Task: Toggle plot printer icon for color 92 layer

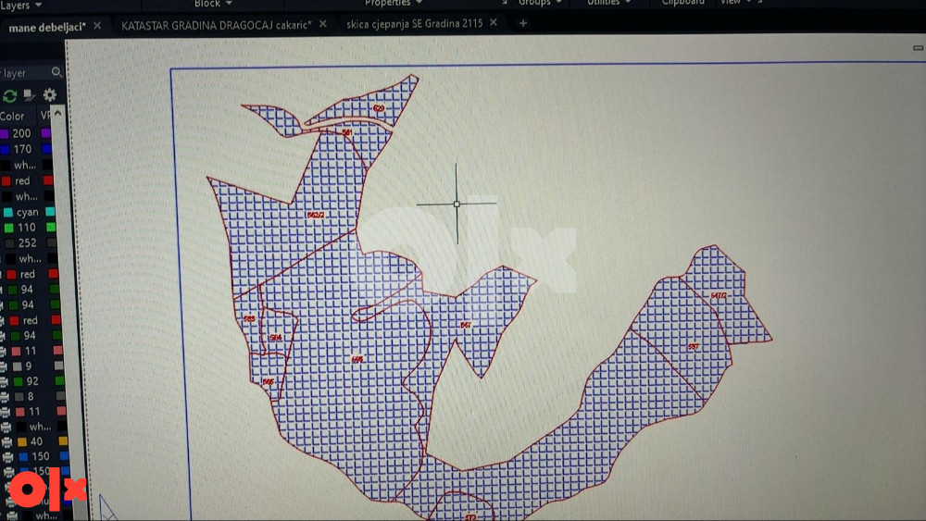Action: 4,381
